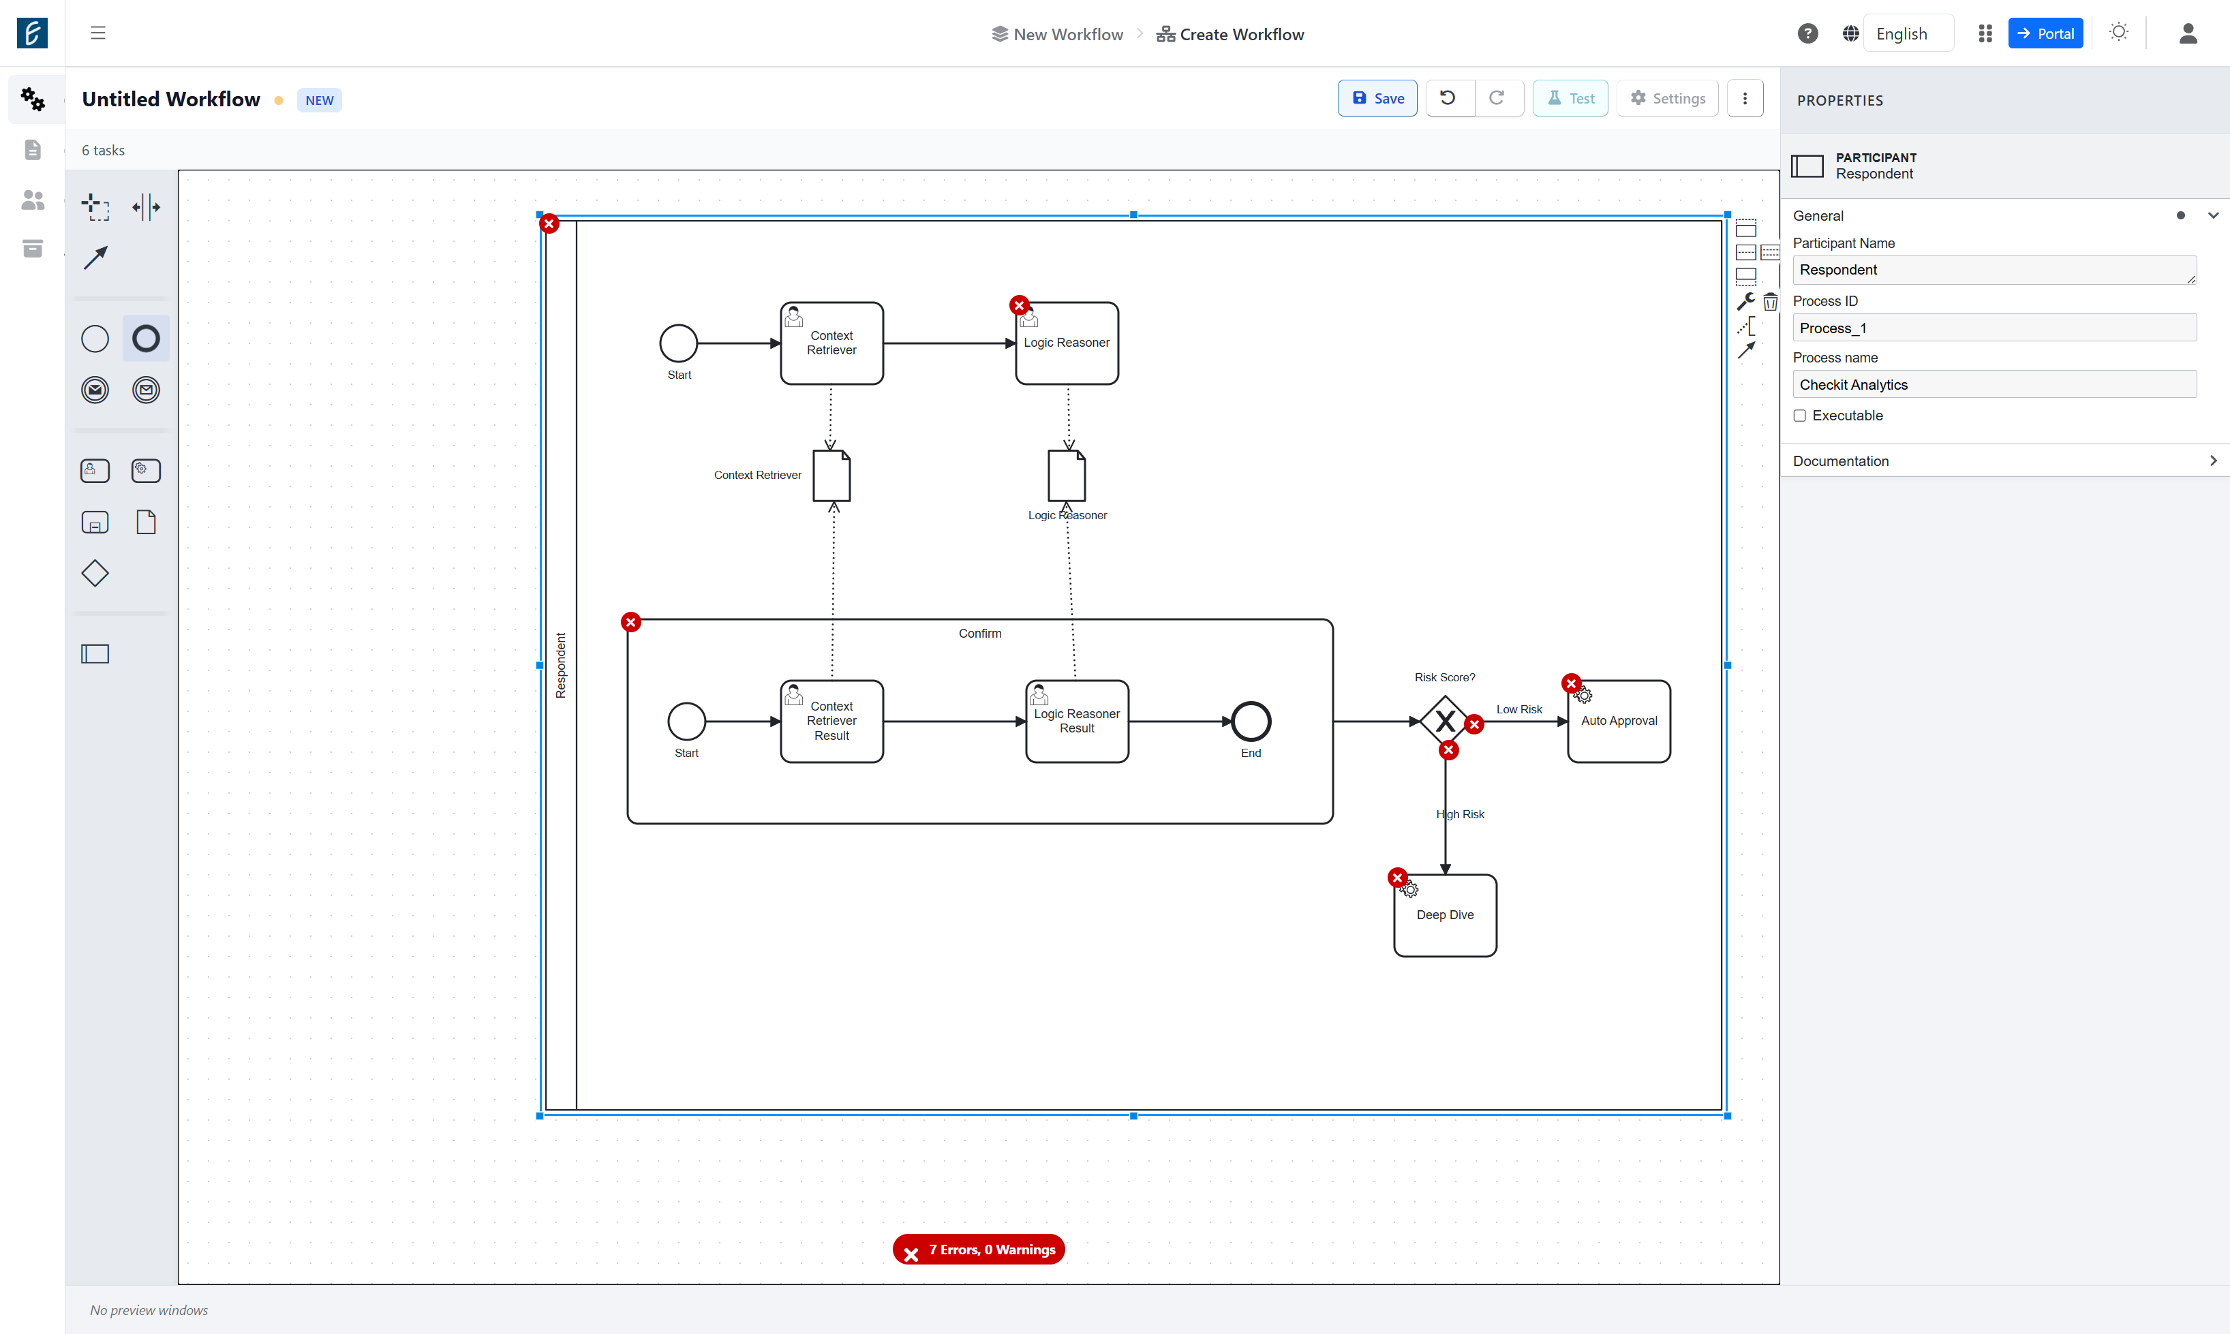Enable the Executable checkbox

[1799, 416]
